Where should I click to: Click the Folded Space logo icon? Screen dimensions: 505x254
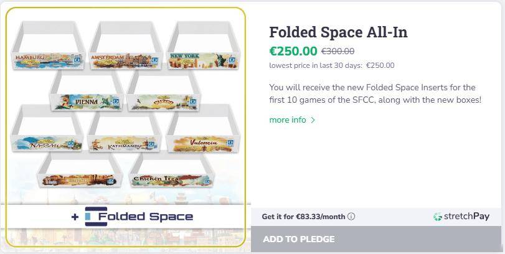[x=96, y=216]
